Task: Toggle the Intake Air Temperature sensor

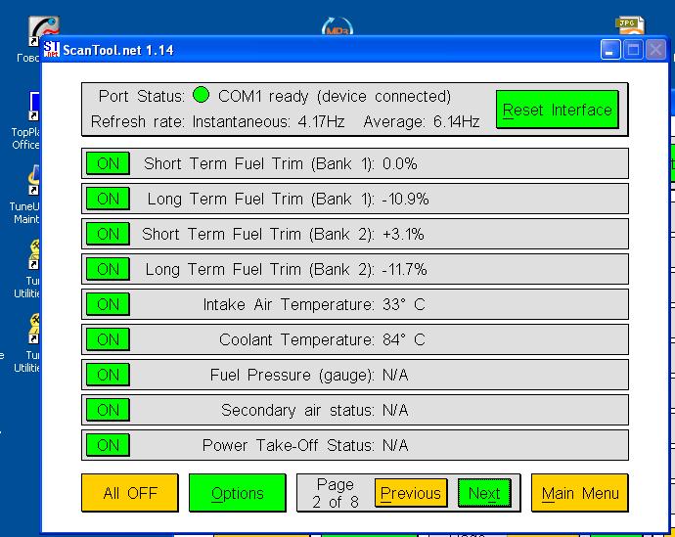Action: tap(108, 304)
